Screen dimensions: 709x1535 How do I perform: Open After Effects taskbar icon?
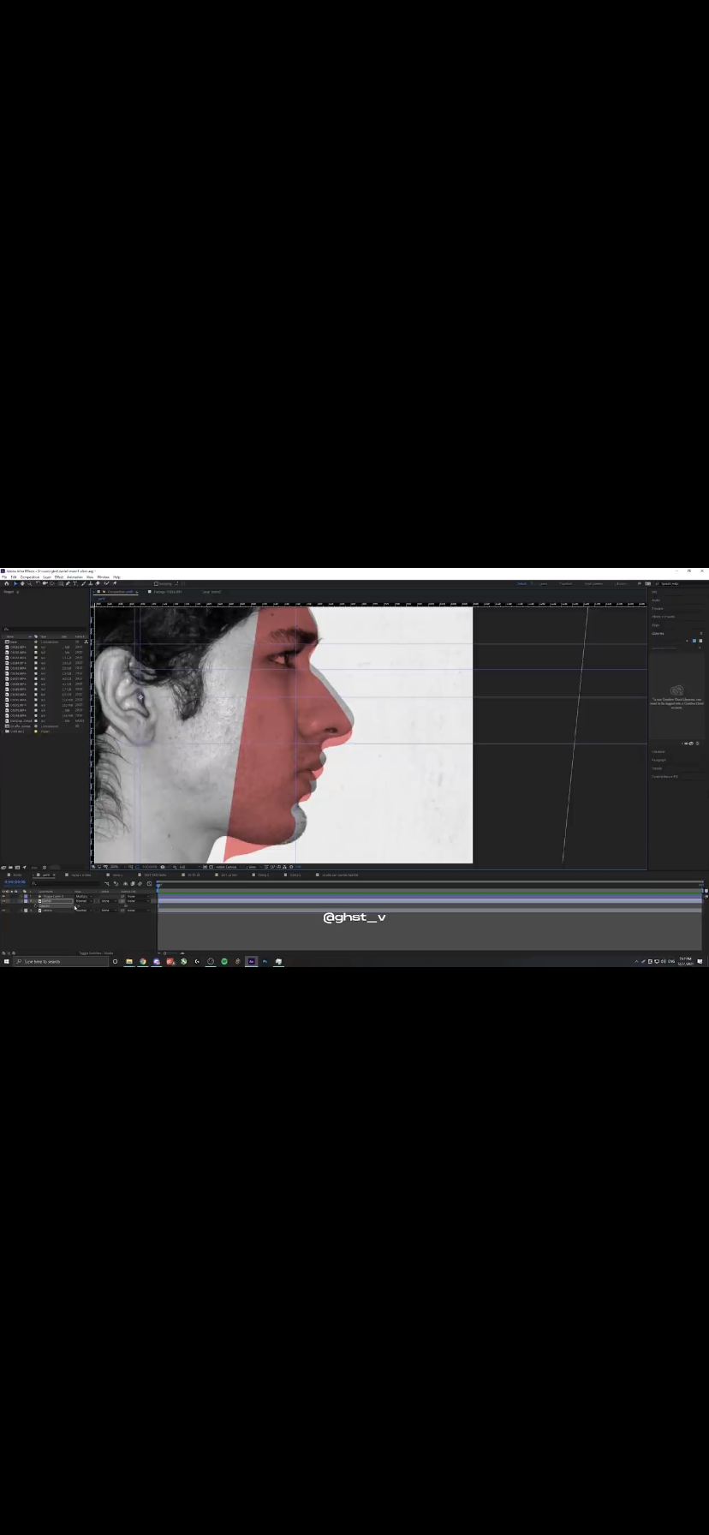coord(251,961)
